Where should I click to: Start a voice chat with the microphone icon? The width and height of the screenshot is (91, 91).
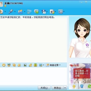[x=11, y=12]
